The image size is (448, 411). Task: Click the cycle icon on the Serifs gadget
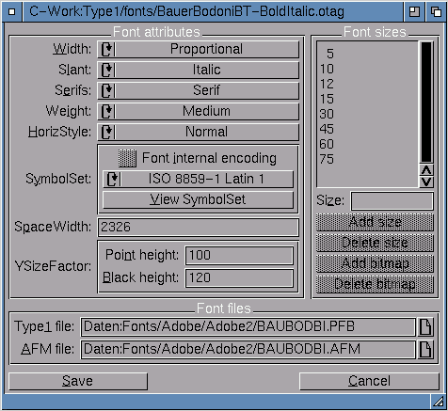(x=107, y=90)
